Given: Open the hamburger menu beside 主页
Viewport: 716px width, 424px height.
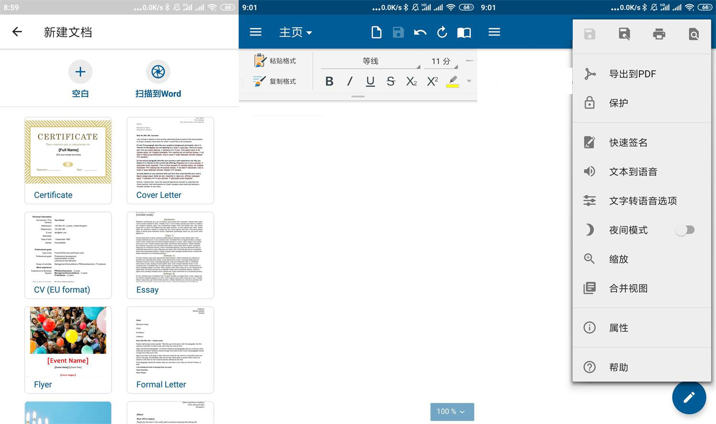Looking at the screenshot, I should click(x=256, y=32).
